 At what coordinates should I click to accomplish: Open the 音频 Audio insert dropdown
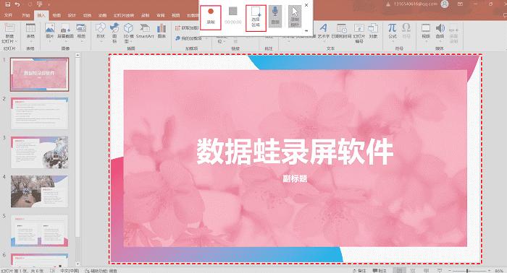click(x=440, y=32)
